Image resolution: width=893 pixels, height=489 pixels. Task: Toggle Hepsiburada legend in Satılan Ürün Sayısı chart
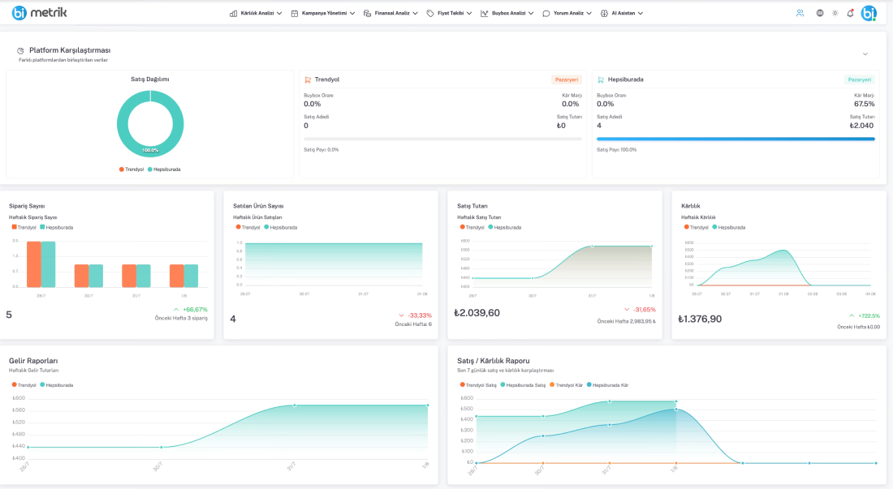[x=281, y=227]
